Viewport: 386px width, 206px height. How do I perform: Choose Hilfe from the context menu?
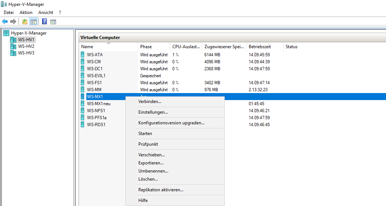pyautogui.click(x=175, y=200)
